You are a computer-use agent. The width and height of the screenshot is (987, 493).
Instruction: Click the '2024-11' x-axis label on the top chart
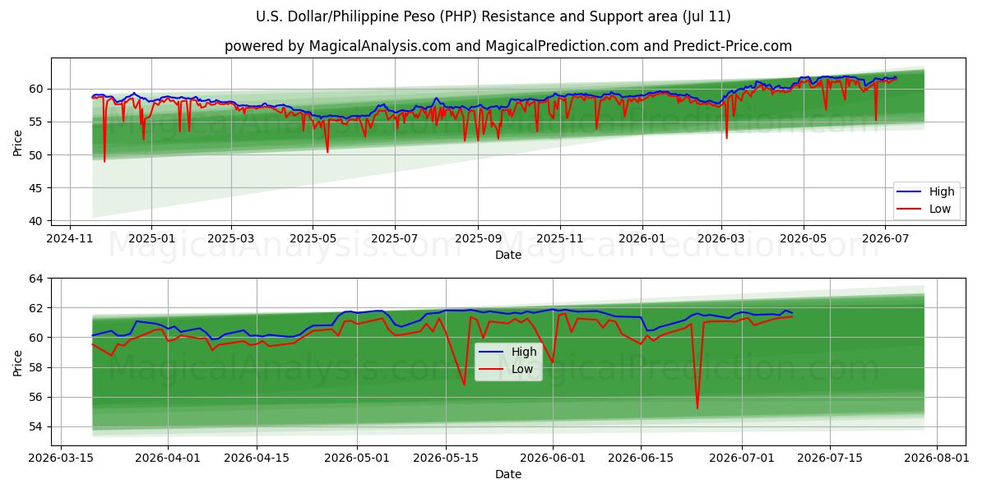[69, 238]
